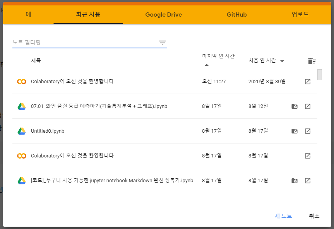Click CO icon of 오전 11:27 Colaboratory row
The image size is (334, 229).
[x=22, y=82]
